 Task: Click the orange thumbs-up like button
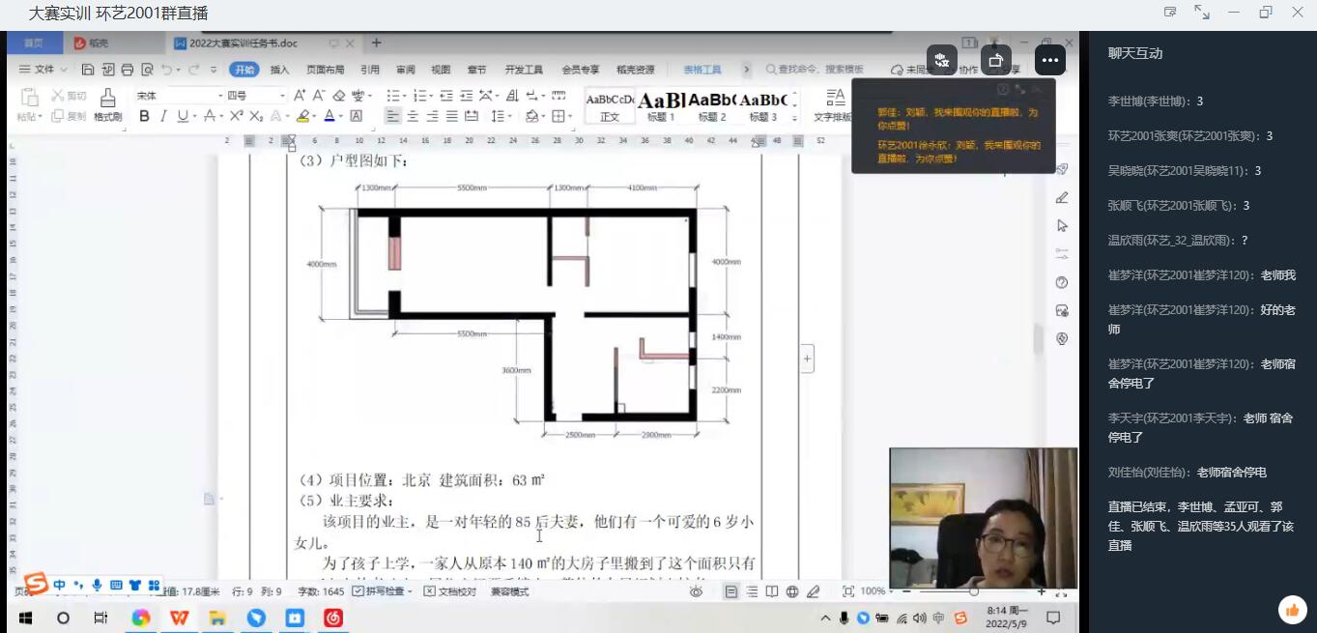coord(1291,609)
